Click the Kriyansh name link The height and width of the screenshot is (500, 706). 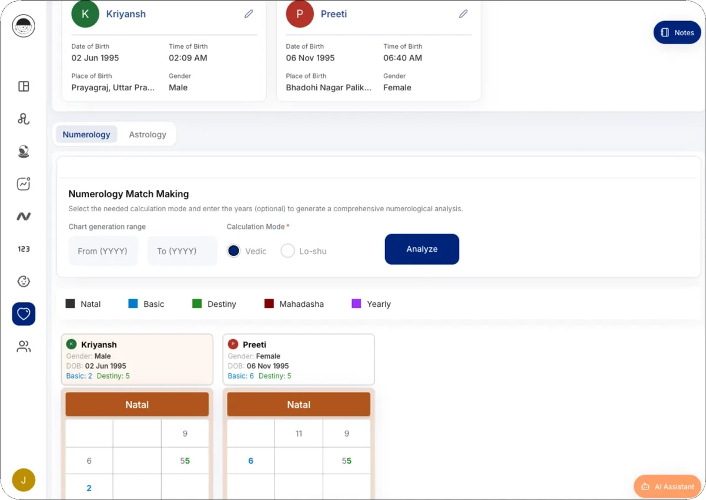126,14
